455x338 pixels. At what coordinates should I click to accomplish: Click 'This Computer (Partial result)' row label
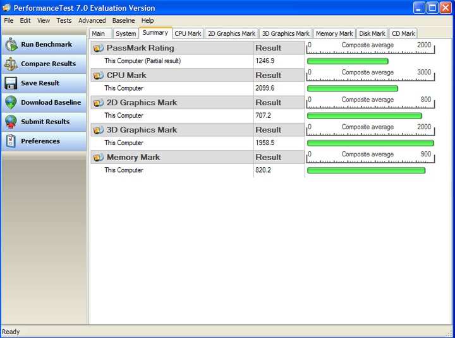[x=142, y=61]
